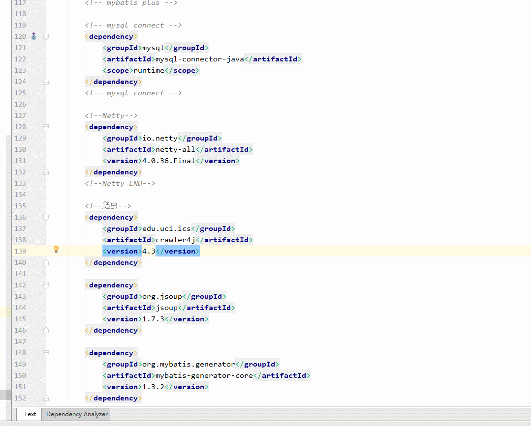Click the version 1.3.2 value
Viewport: 531px width, 426px height.
153,387
